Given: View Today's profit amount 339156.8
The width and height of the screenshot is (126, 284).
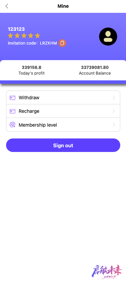Looking at the screenshot, I should (31, 68).
